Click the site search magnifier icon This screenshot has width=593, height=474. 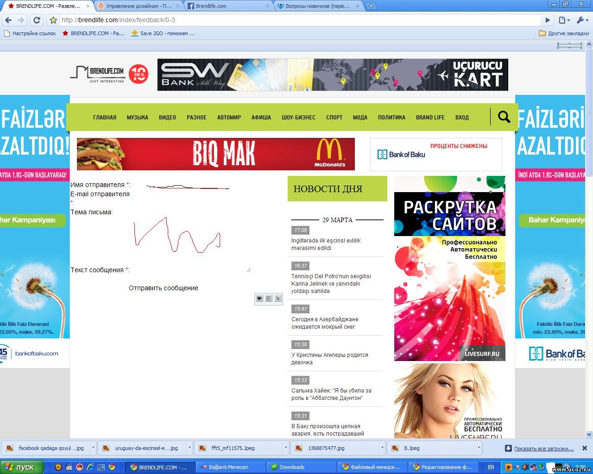[x=504, y=117]
